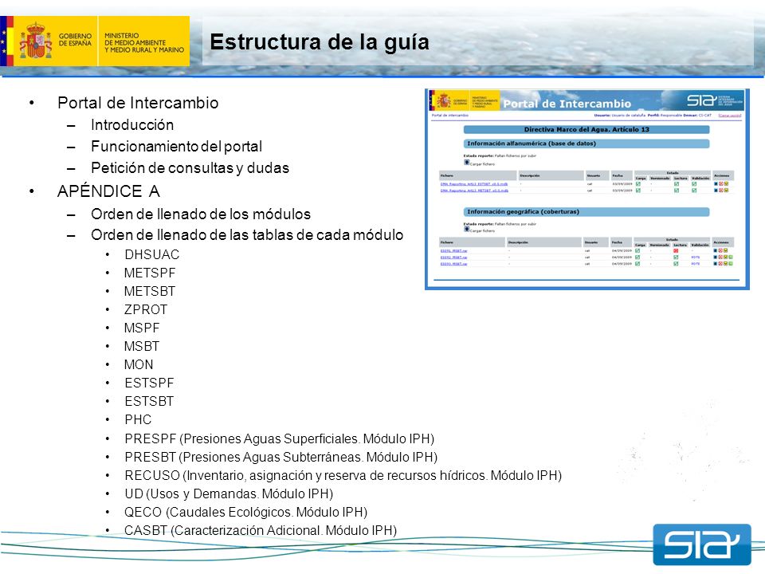Click 'PRESBT (Presiones Aguas Subterráneas' bullet
This screenshot has height=574, width=765.
pos(281,458)
